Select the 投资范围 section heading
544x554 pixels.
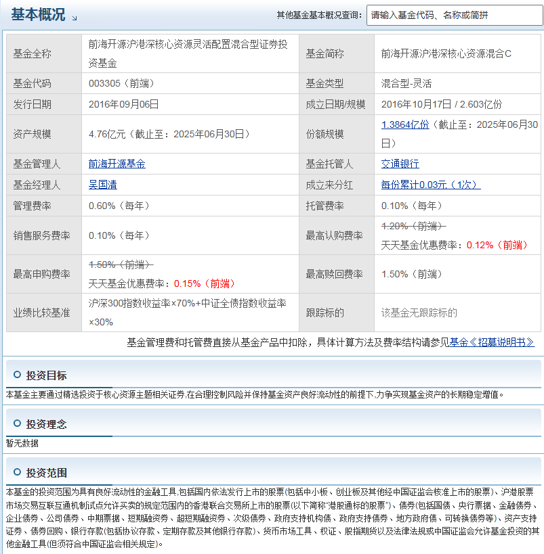tap(46, 473)
